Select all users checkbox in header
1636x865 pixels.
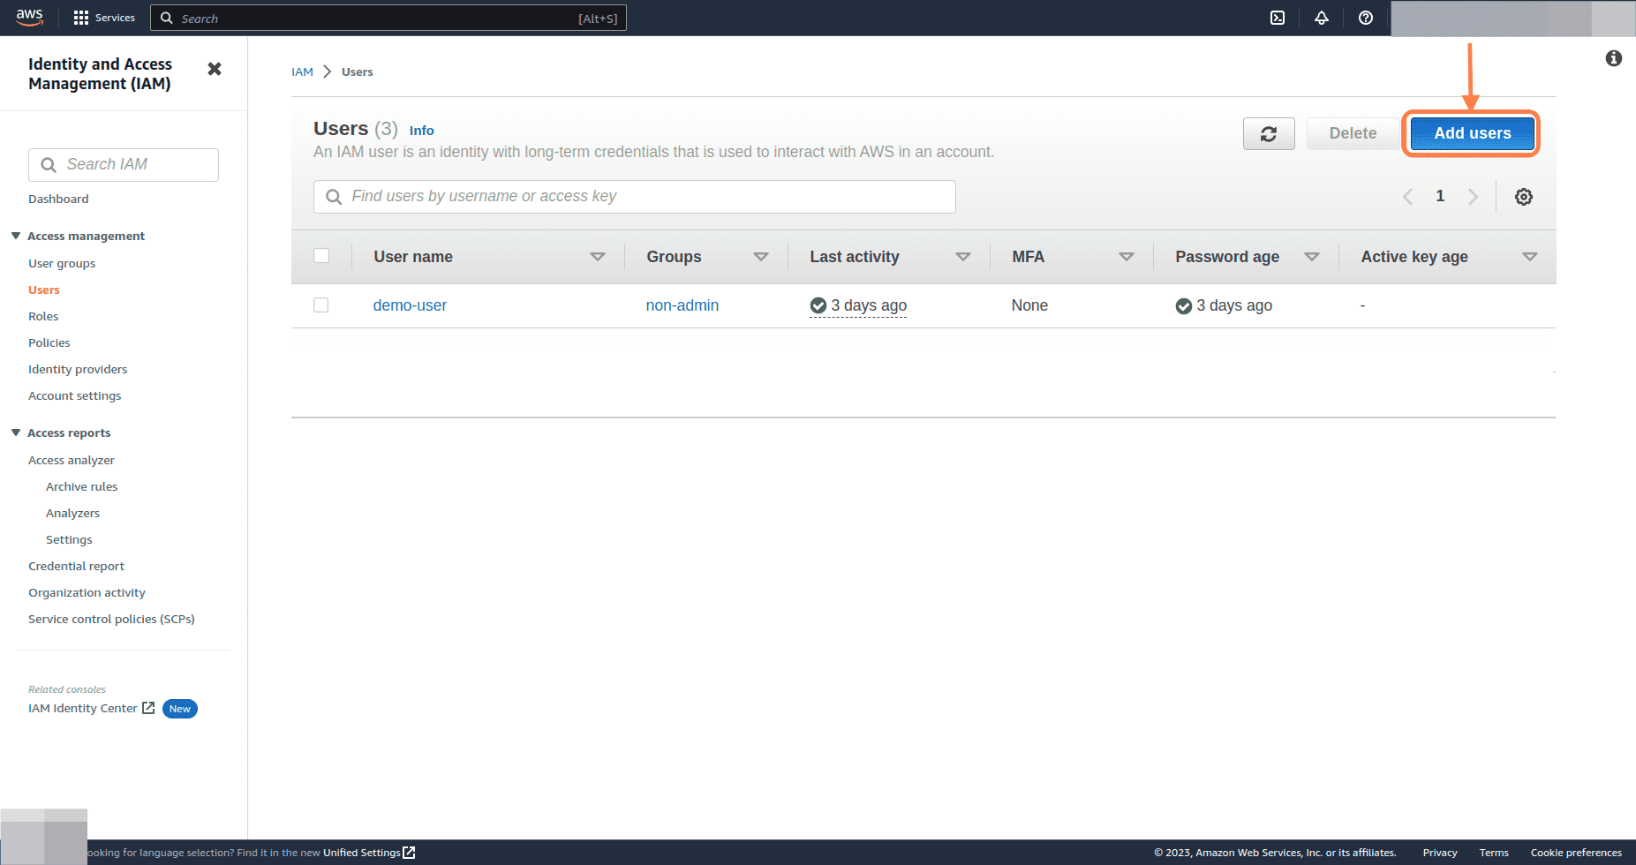tap(321, 256)
